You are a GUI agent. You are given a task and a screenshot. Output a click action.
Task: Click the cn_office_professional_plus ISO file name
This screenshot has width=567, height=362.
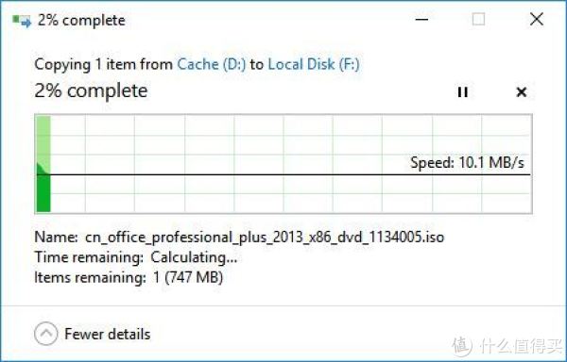265,238
